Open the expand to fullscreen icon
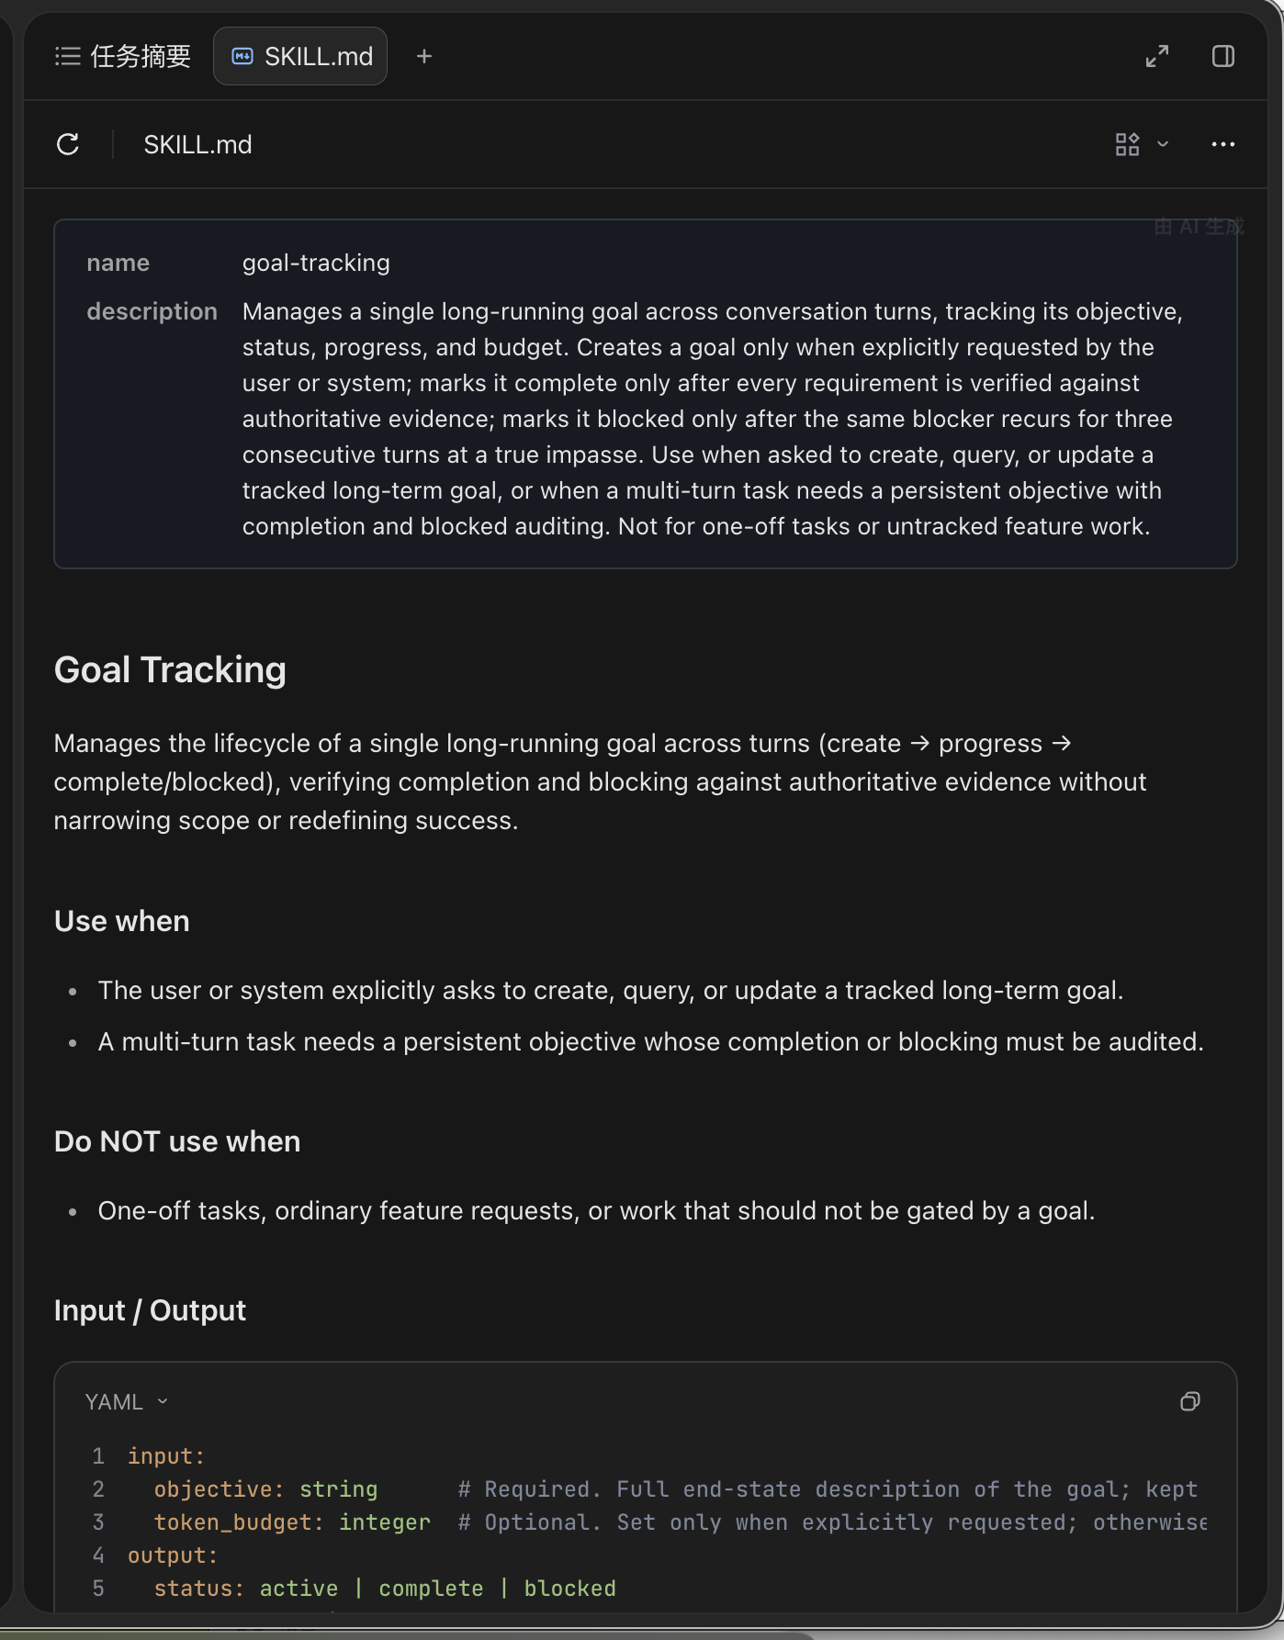Viewport: 1284px width, 1640px height. 1157,56
